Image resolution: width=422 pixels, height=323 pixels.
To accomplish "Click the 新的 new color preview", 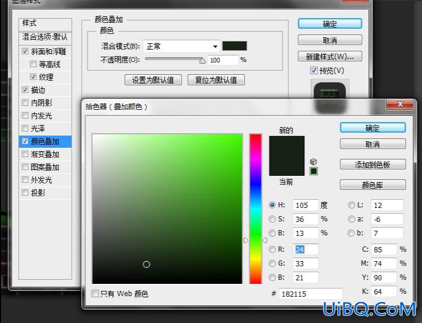I will coord(287,146).
